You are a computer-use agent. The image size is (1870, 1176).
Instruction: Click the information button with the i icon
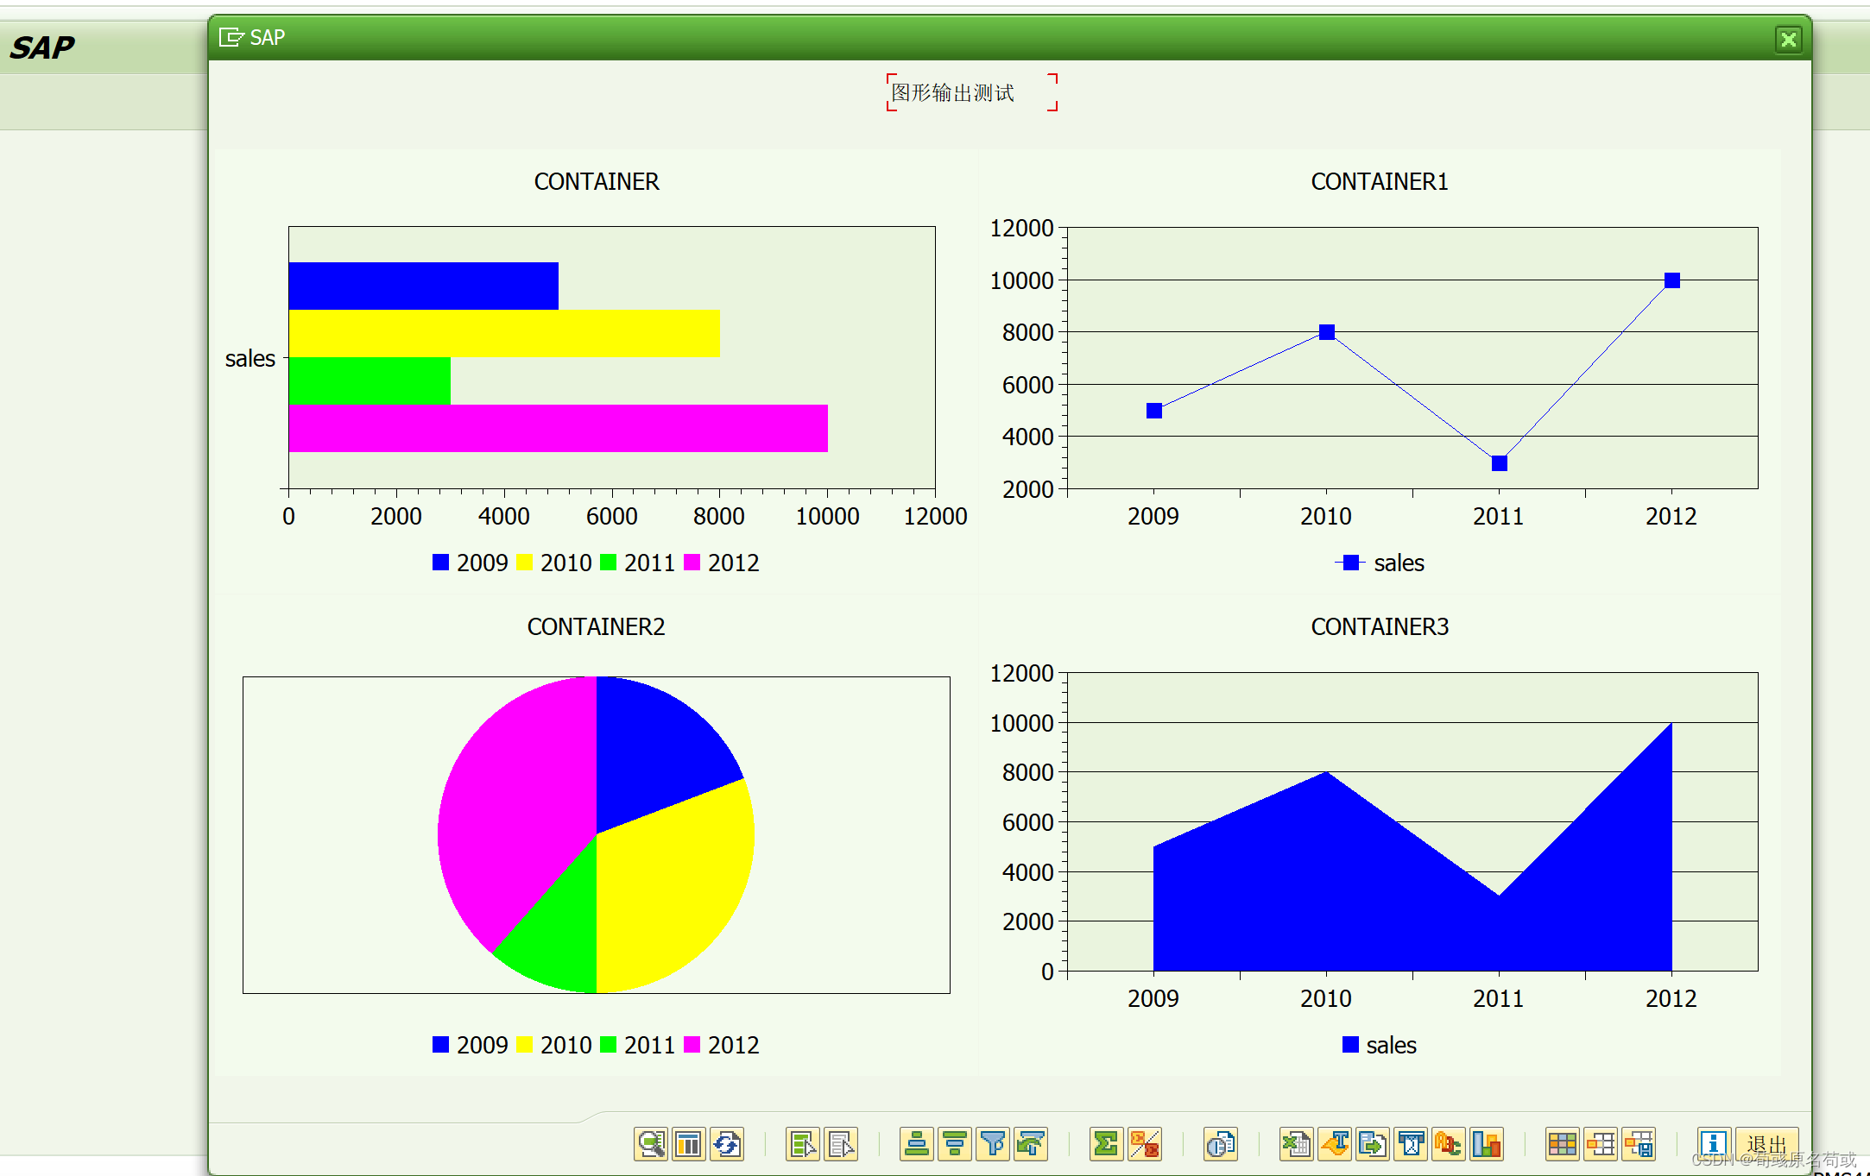pyautogui.click(x=1713, y=1143)
